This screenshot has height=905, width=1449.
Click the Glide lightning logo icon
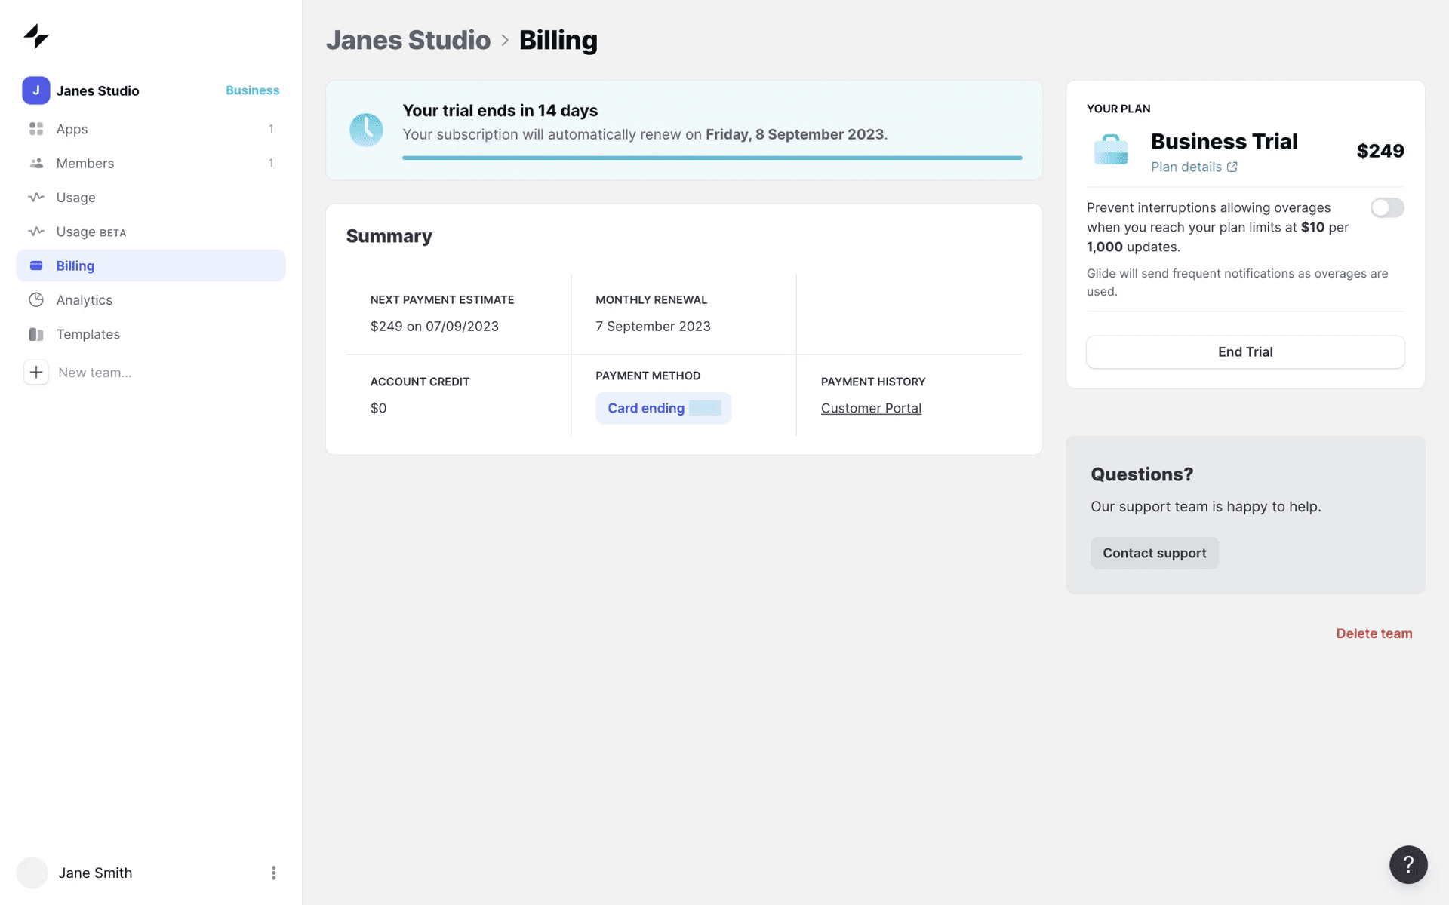[x=35, y=35]
